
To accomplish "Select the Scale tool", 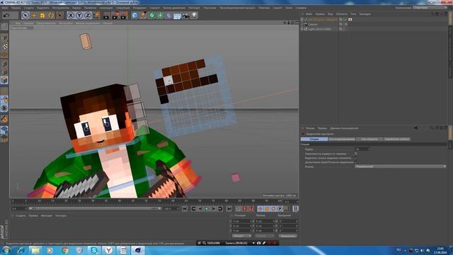I will coord(42,16).
